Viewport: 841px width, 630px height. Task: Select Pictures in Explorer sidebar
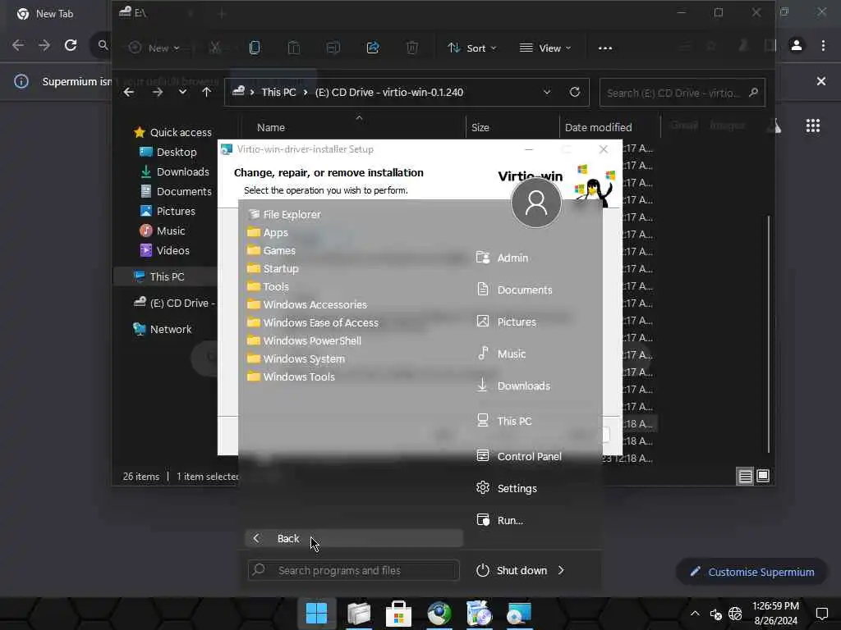tap(168, 211)
